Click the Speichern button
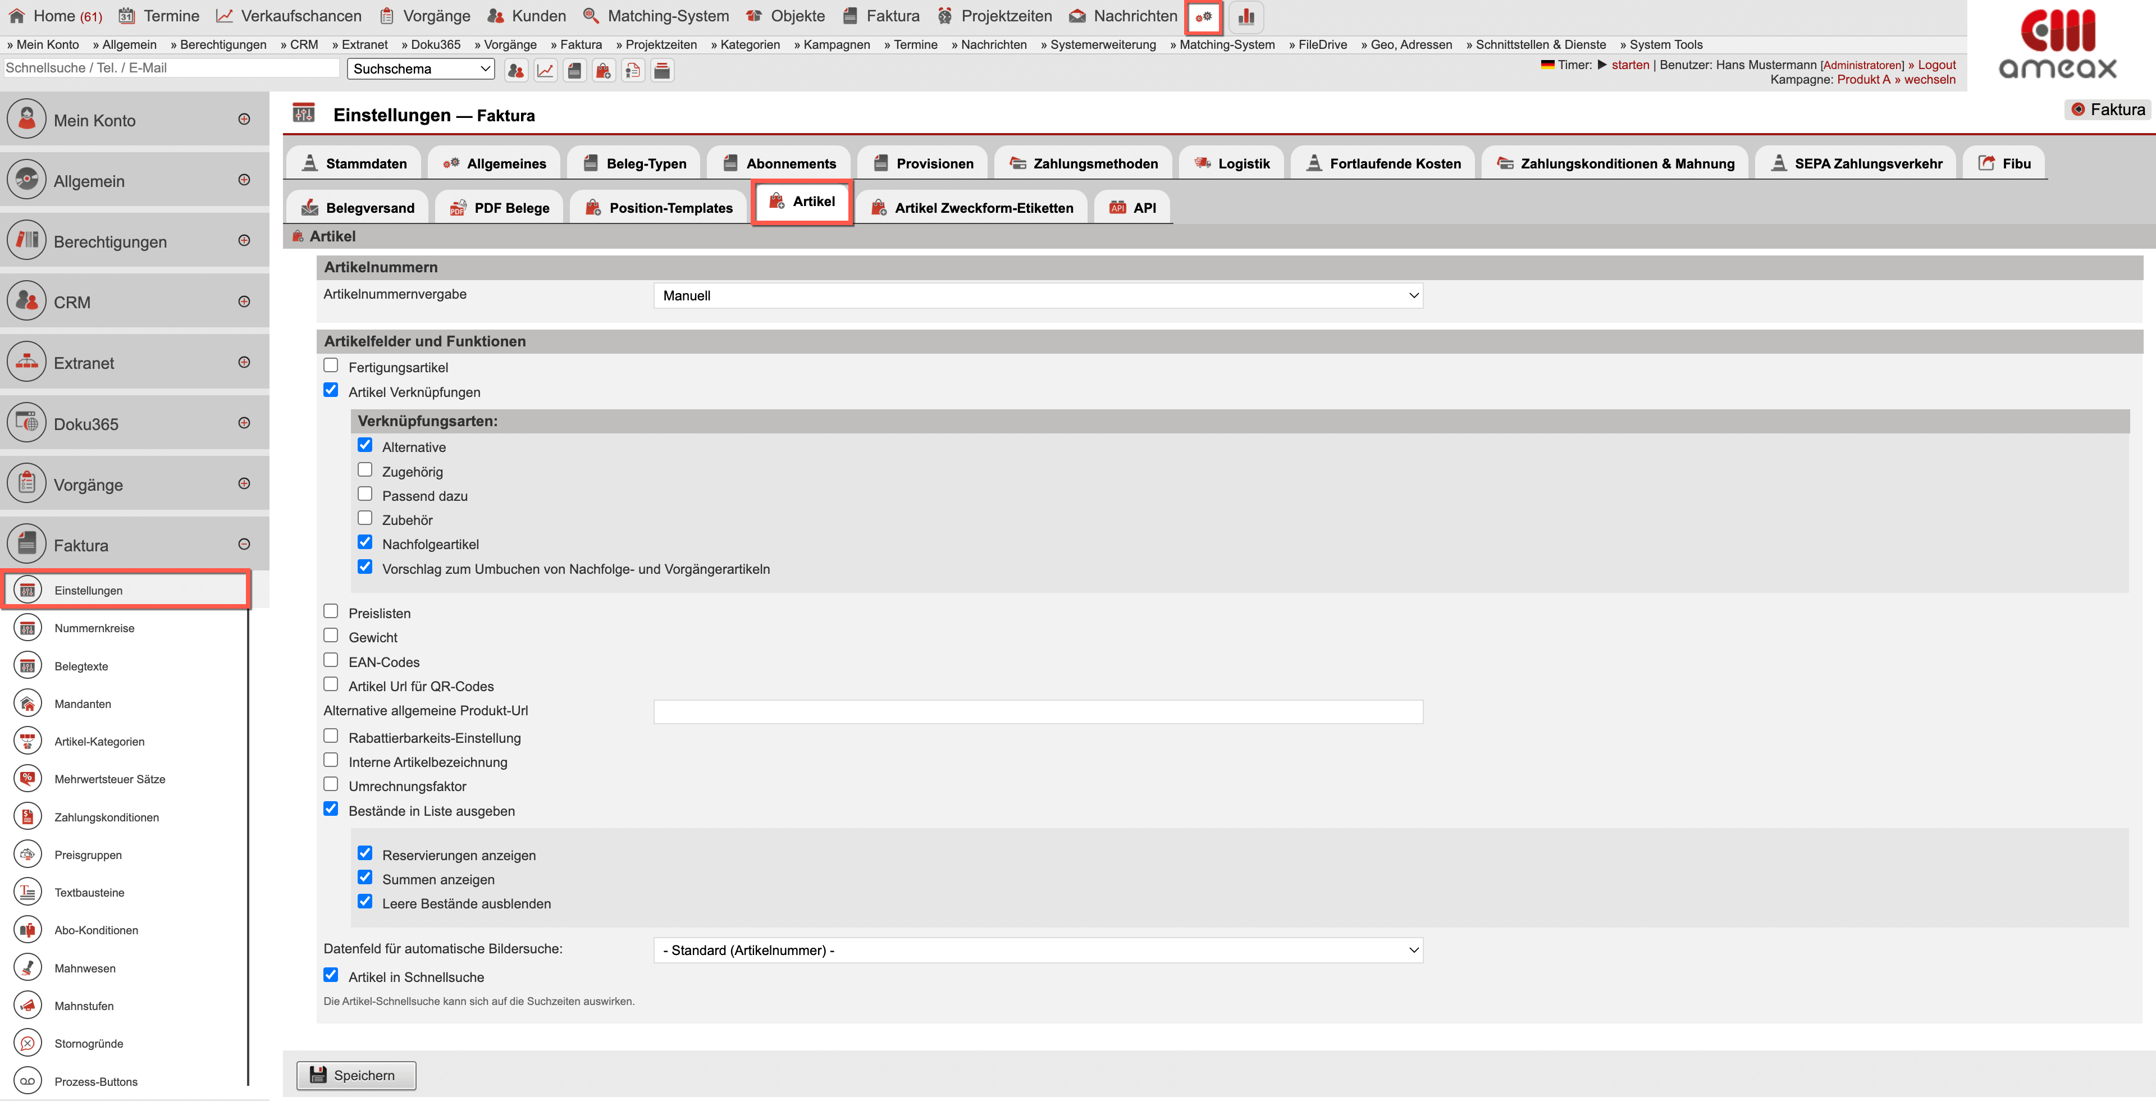The image size is (2156, 1101). (356, 1075)
